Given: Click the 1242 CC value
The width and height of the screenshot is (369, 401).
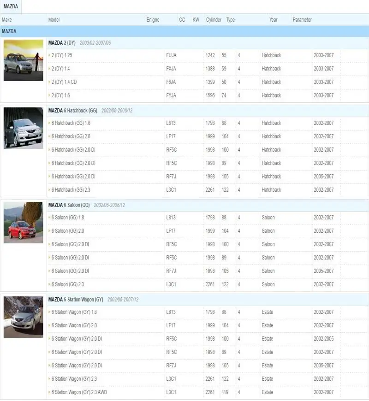Looking at the screenshot, I should coord(210,55).
